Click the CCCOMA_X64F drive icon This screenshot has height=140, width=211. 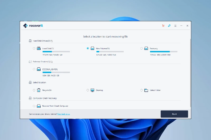click(39, 69)
